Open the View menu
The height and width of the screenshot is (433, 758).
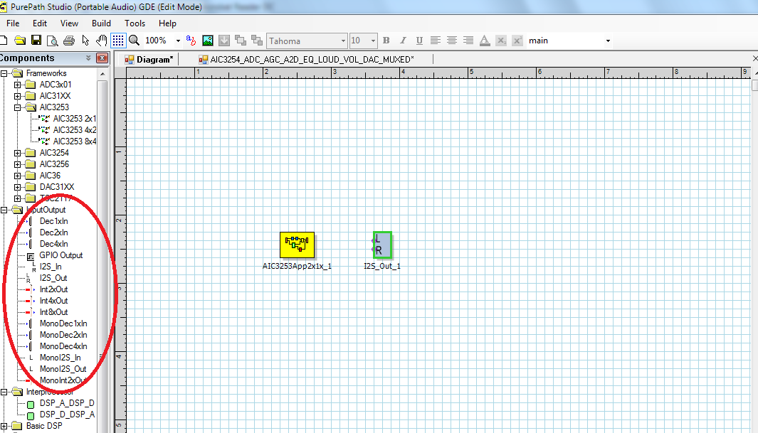[x=69, y=23]
